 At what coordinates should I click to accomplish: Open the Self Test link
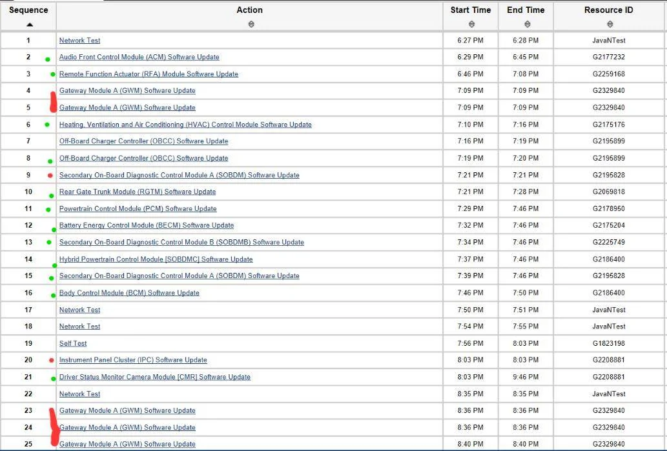[73, 343]
